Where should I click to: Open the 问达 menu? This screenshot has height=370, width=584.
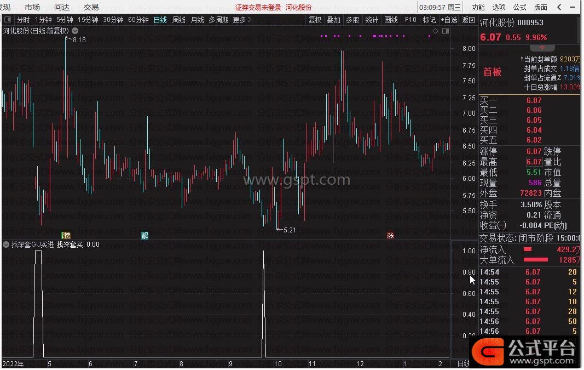(x=62, y=7)
